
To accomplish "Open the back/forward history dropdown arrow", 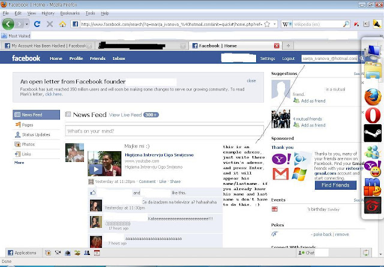I will click(x=26, y=24).
